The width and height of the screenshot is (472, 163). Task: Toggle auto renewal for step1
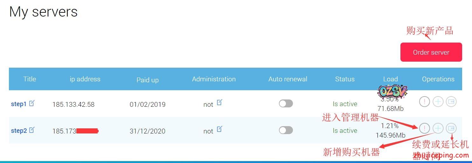pos(286,104)
